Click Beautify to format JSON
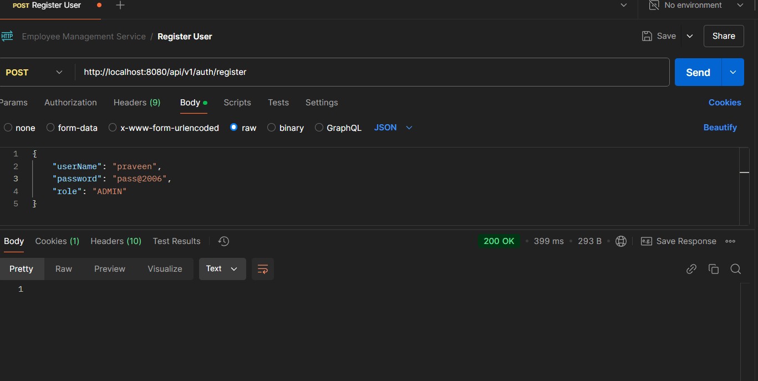 (720, 128)
